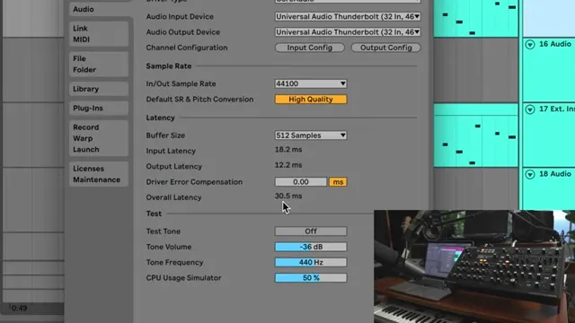Select the 18 Audio track title
The height and width of the screenshot is (323, 575).
pyautogui.click(x=555, y=174)
